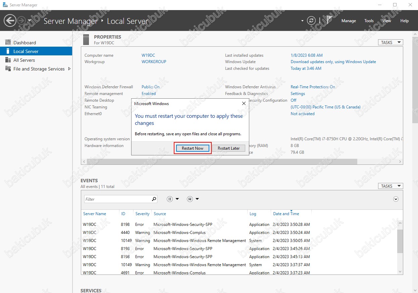Screen dimensions: 418x293
Task: Sort events by ID column
Action: [x=123, y=214]
